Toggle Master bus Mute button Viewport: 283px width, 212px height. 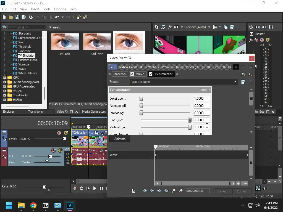tap(262, 40)
